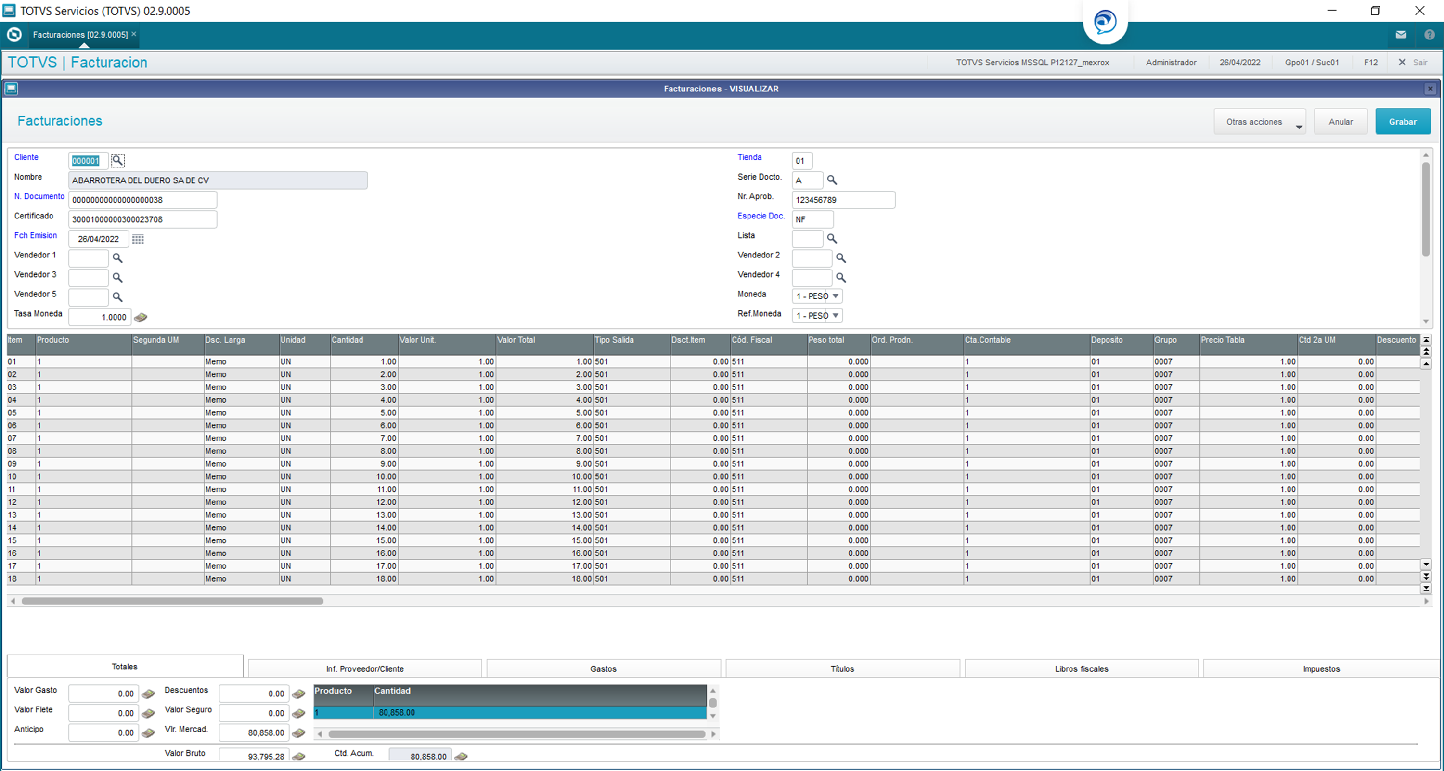
Task: Open Valor Bruto calculator icon
Action: pyautogui.click(x=298, y=757)
